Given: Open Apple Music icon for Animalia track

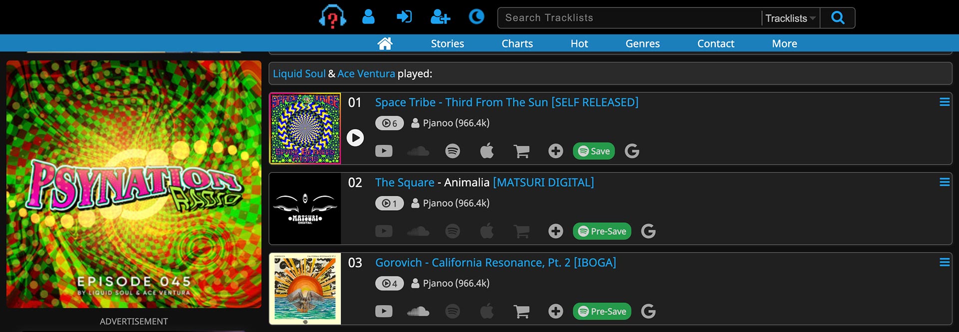Looking at the screenshot, I should click(x=487, y=231).
